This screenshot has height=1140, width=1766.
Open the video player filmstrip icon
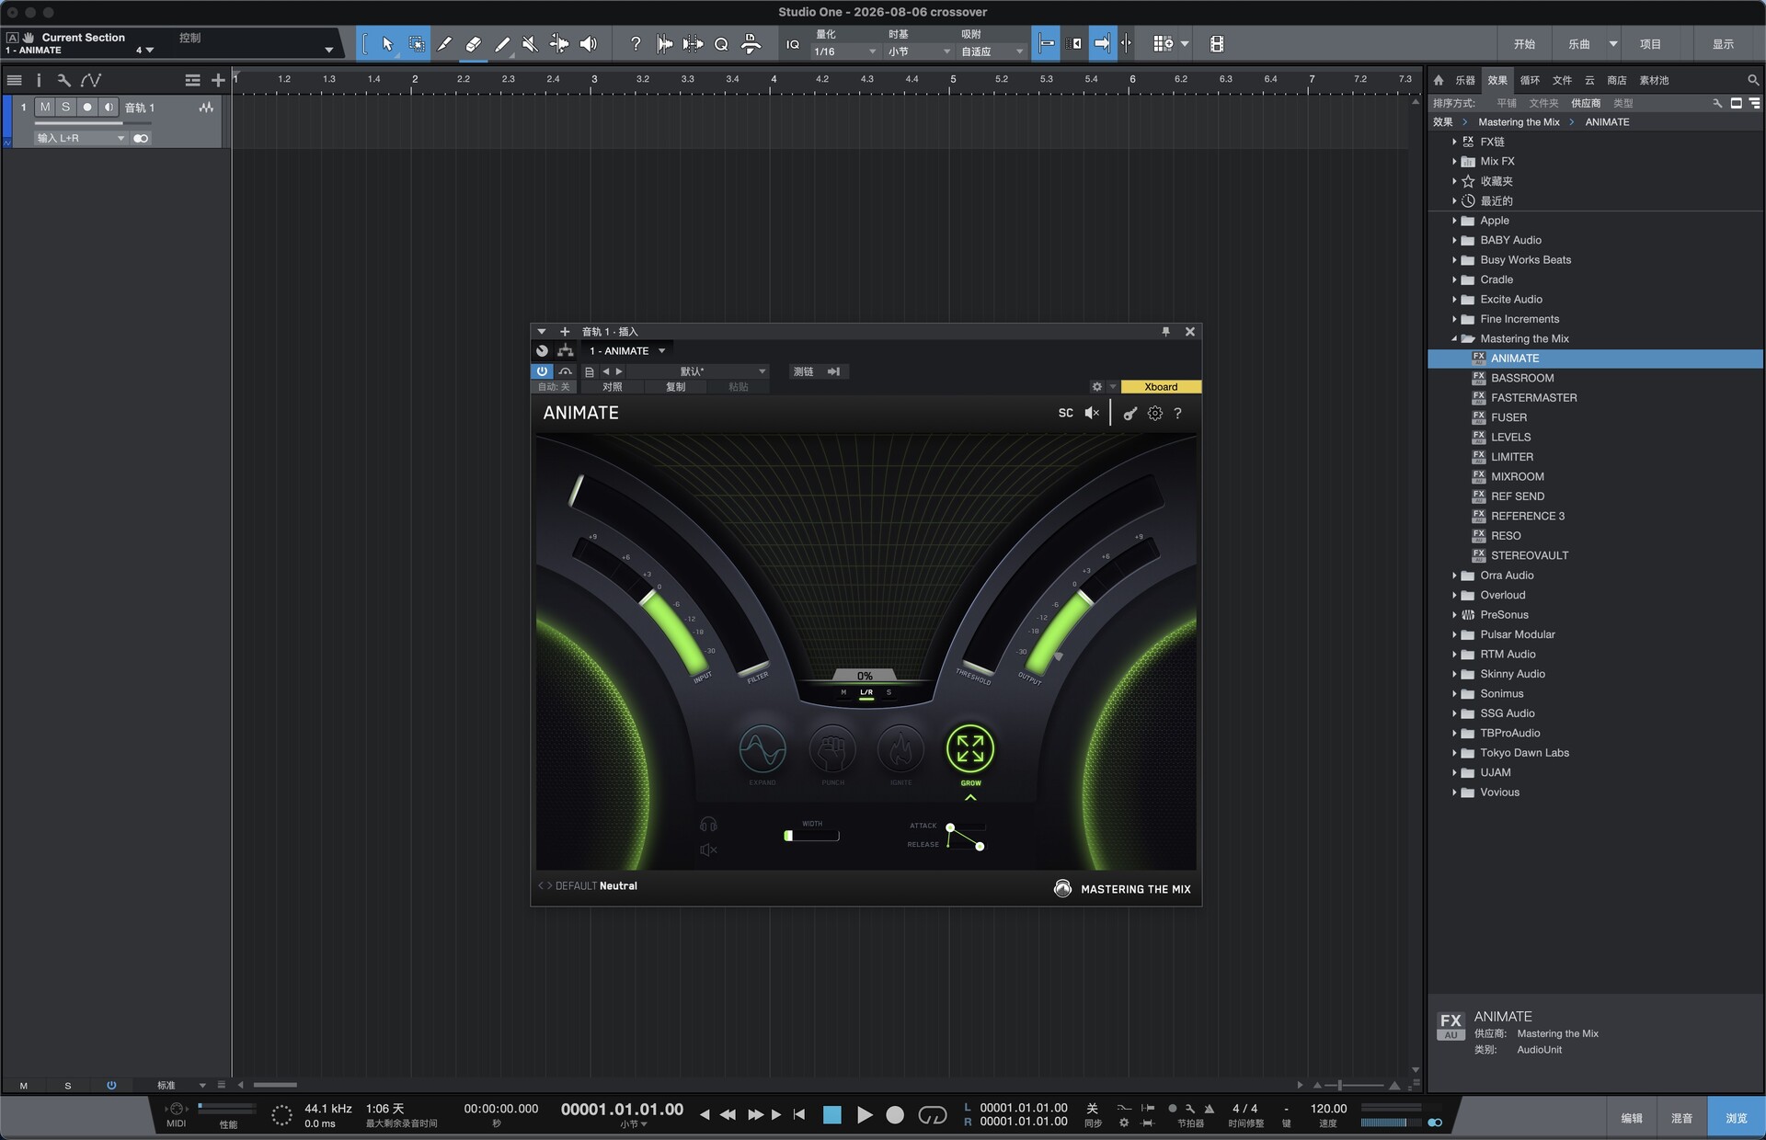coord(1216,43)
